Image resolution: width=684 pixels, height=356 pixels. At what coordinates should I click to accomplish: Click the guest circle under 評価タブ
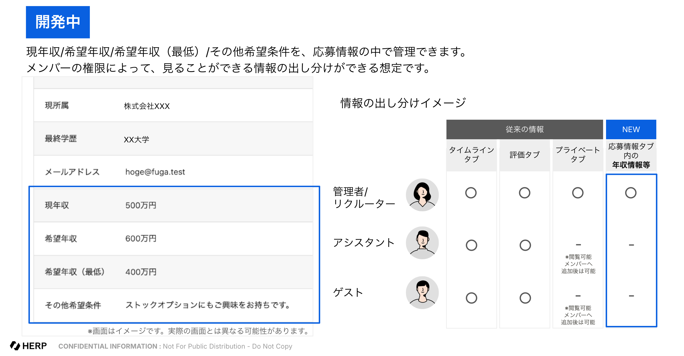(x=525, y=298)
